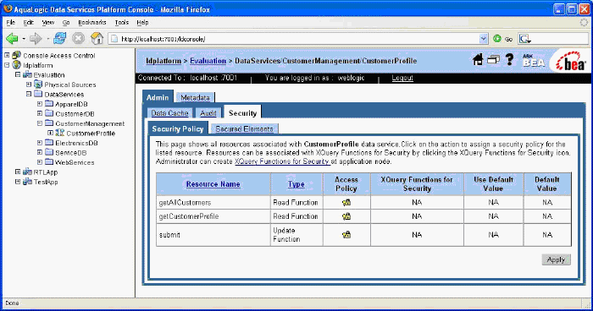Select CustomerManagement folder in tree
This screenshot has width=593, height=311.
click(x=90, y=123)
